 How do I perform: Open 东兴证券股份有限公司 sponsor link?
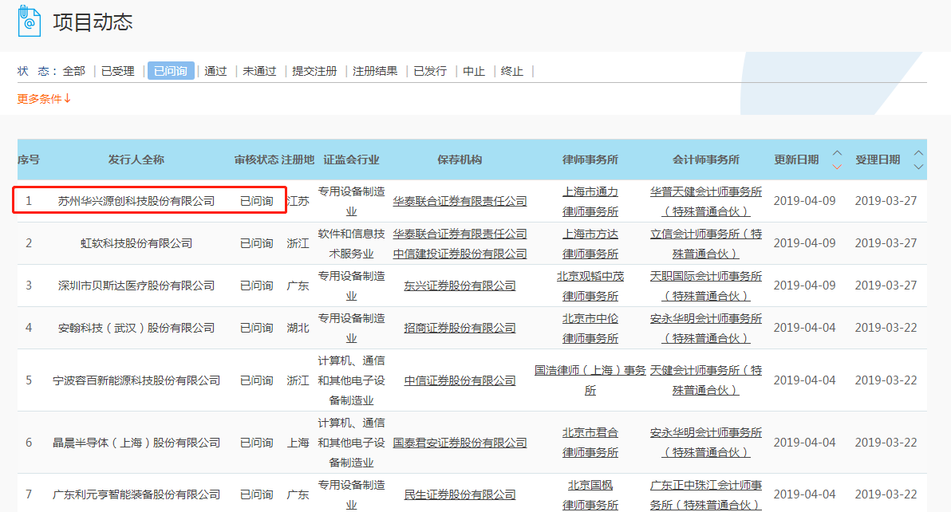[459, 285]
